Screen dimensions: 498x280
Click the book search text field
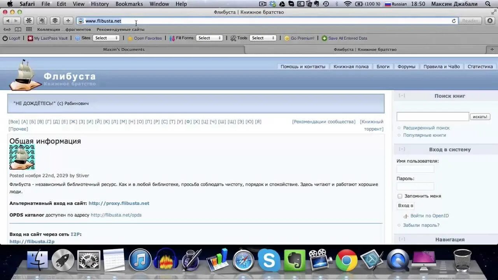point(433,117)
